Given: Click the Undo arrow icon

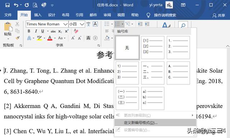Looking at the screenshot, I should [16, 5].
